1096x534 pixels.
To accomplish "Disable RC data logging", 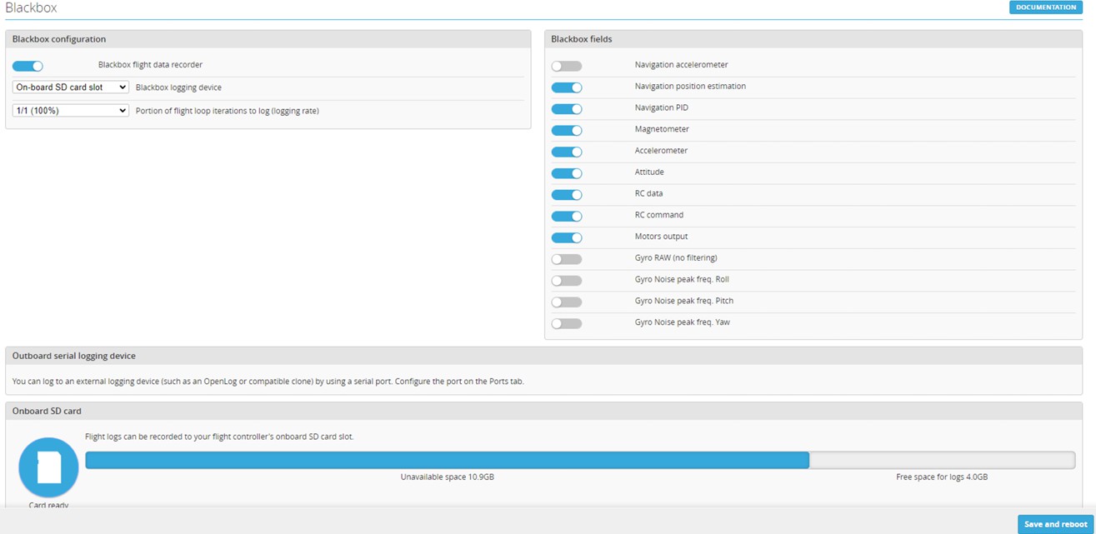I will (567, 195).
